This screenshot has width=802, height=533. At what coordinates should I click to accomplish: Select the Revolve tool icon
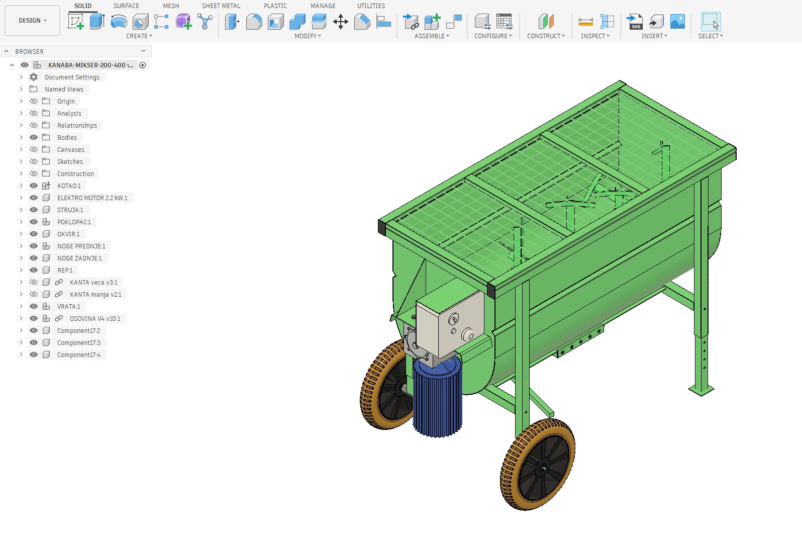point(119,22)
